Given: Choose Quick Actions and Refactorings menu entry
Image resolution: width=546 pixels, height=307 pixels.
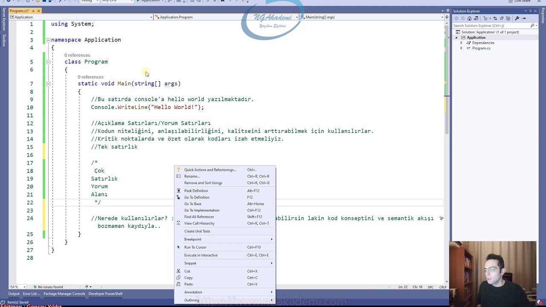Looking at the screenshot, I should pos(225,170).
